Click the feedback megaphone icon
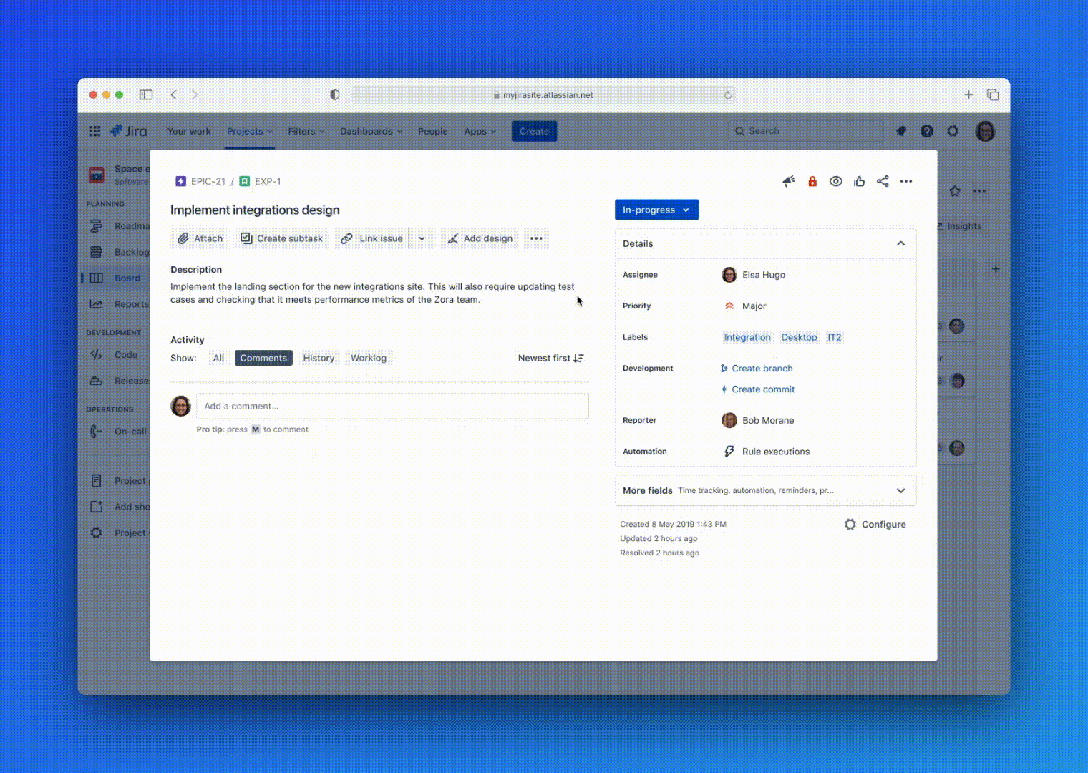1088x773 pixels. 789,181
